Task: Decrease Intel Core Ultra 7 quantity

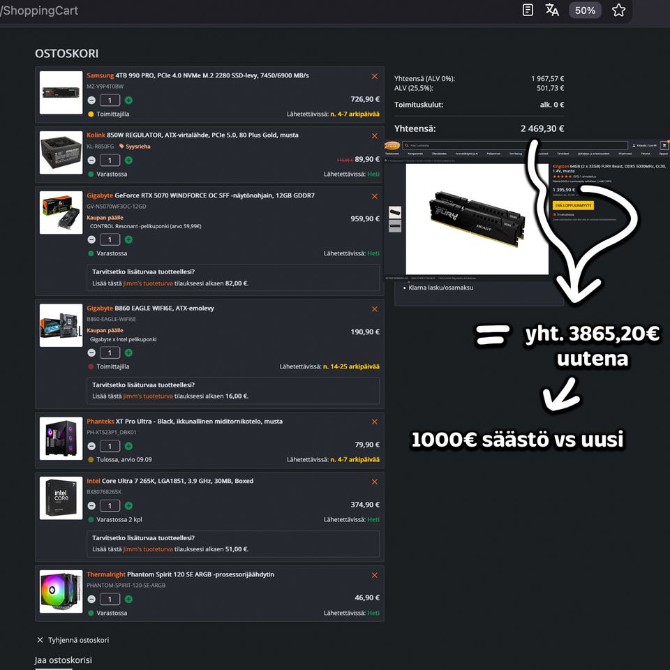Action: (x=91, y=506)
